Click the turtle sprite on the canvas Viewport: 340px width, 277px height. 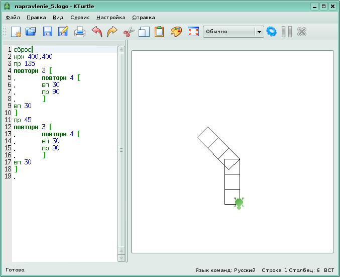click(x=239, y=203)
